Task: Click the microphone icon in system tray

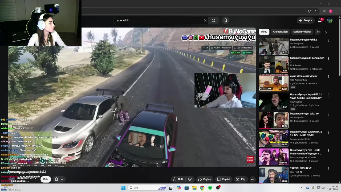Action: 313,188
